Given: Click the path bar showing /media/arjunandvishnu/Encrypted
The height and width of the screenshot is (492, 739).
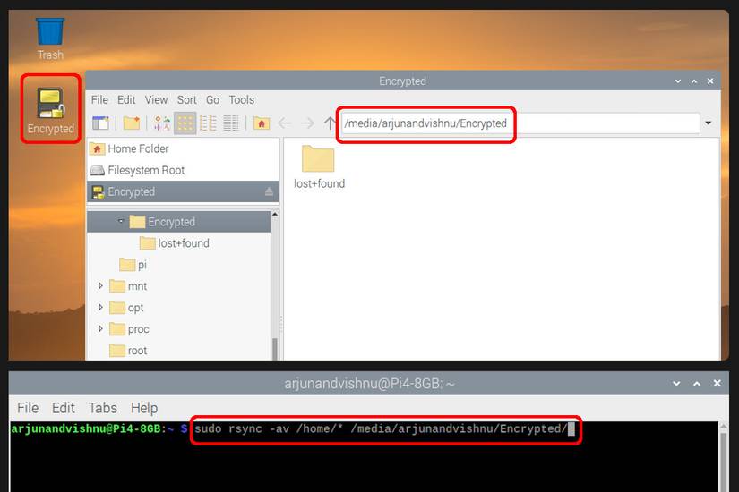Looking at the screenshot, I should point(520,123).
